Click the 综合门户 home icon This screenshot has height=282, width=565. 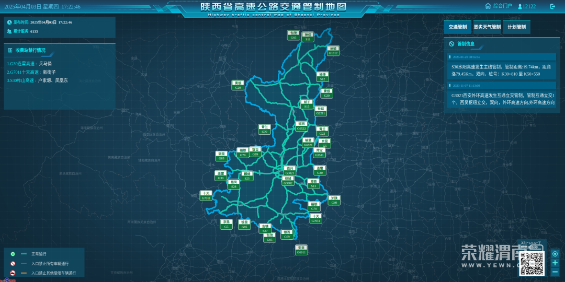tap(488, 6)
